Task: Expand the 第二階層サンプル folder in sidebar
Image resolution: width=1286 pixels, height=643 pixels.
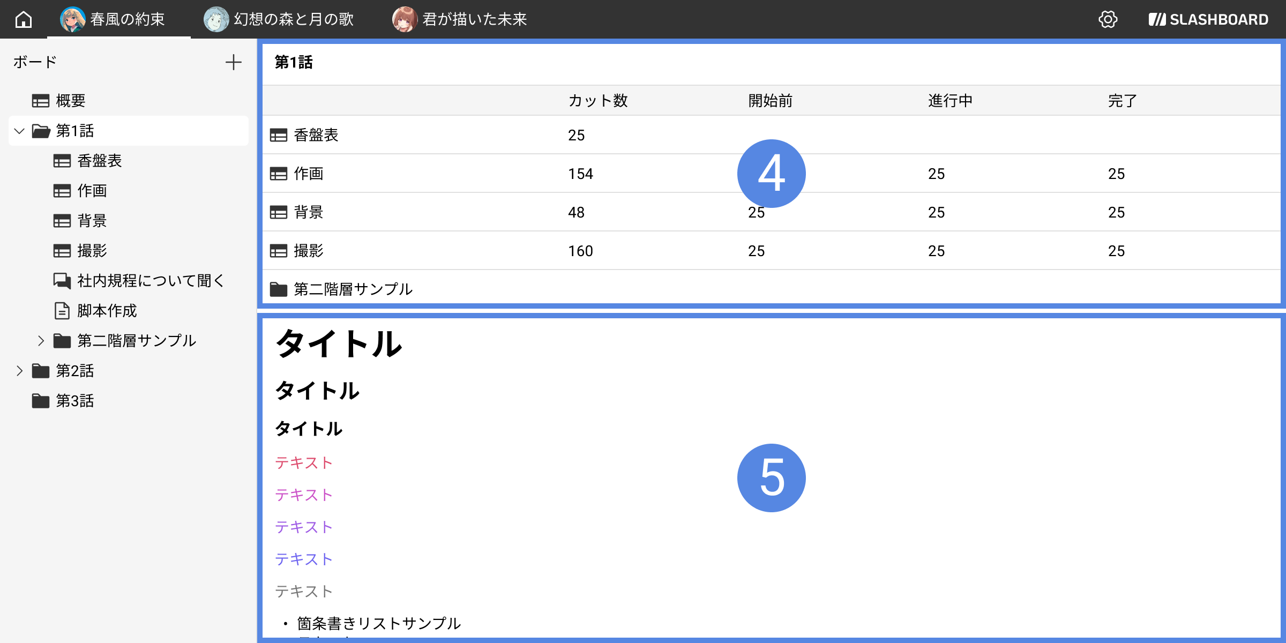Action: pyautogui.click(x=41, y=340)
